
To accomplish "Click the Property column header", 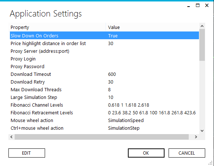I will click(x=58, y=27).
